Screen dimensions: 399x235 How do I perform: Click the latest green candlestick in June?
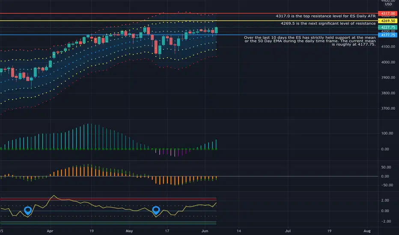click(x=216, y=30)
